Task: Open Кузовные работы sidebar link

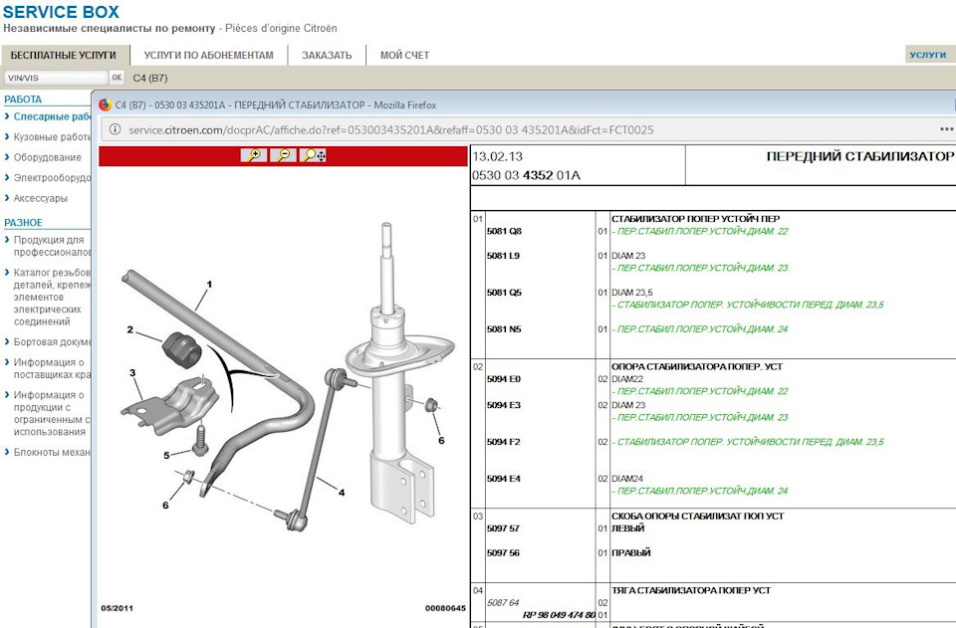Action: click(x=52, y=137)
